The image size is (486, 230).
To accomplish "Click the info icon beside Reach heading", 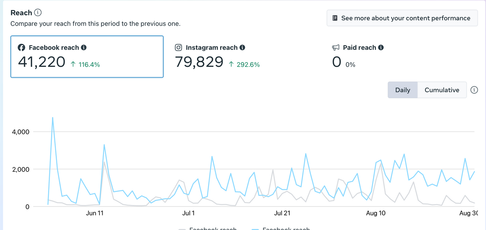I will pyautogui.click(x=38, y=13).
